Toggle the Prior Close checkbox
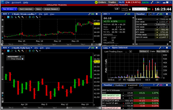The height and width of the screenshot is (110, 173). click(22, 59)
